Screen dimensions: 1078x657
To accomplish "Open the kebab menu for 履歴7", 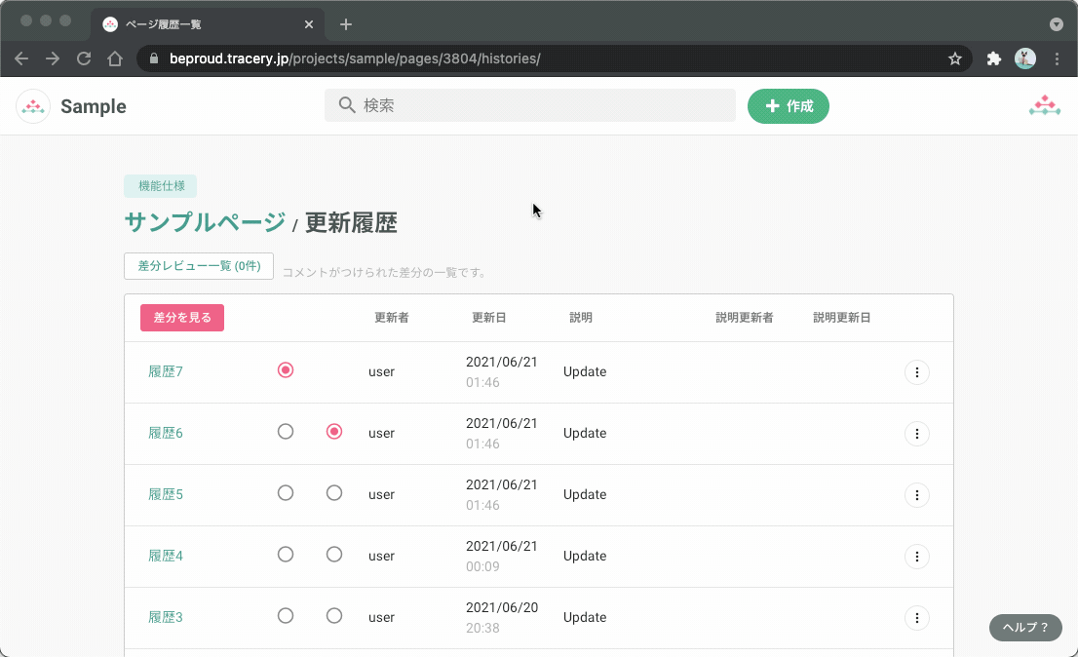I will pyautogui.click(x=916, y=371).
